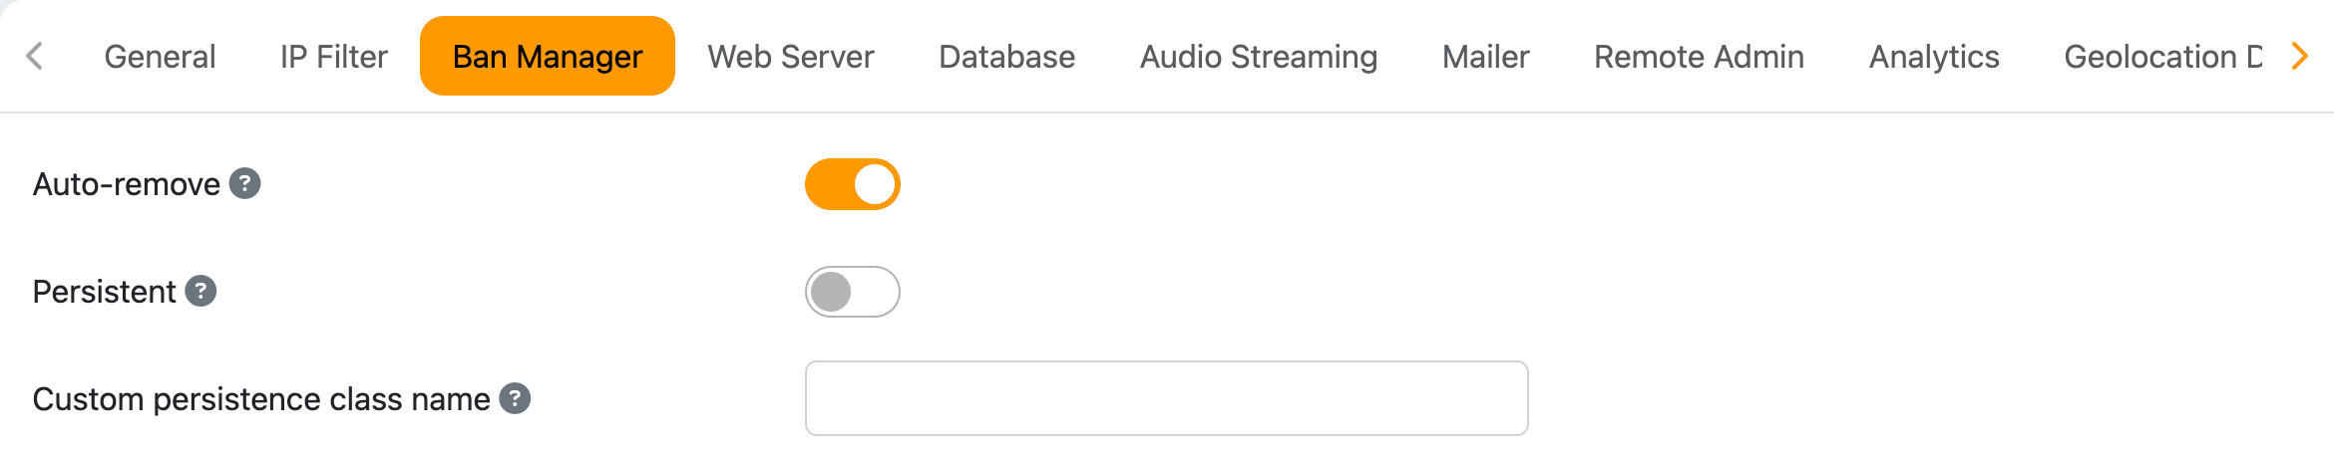Open the Geolocation tab
This screenshot has height=452, width=2334.
(x=2160, y=57)
